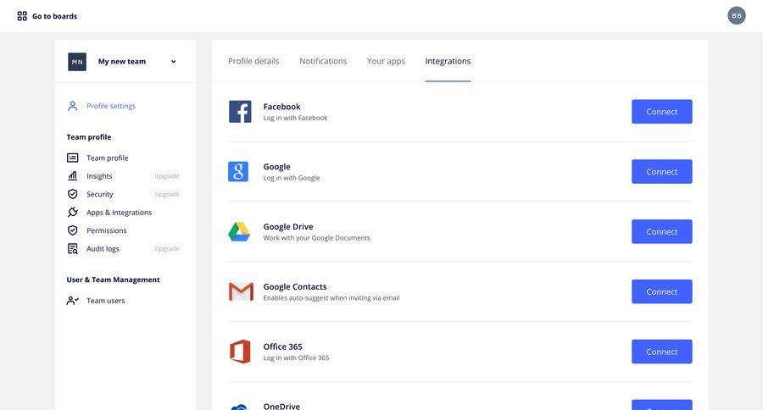Connect the Google login integration

662,172
